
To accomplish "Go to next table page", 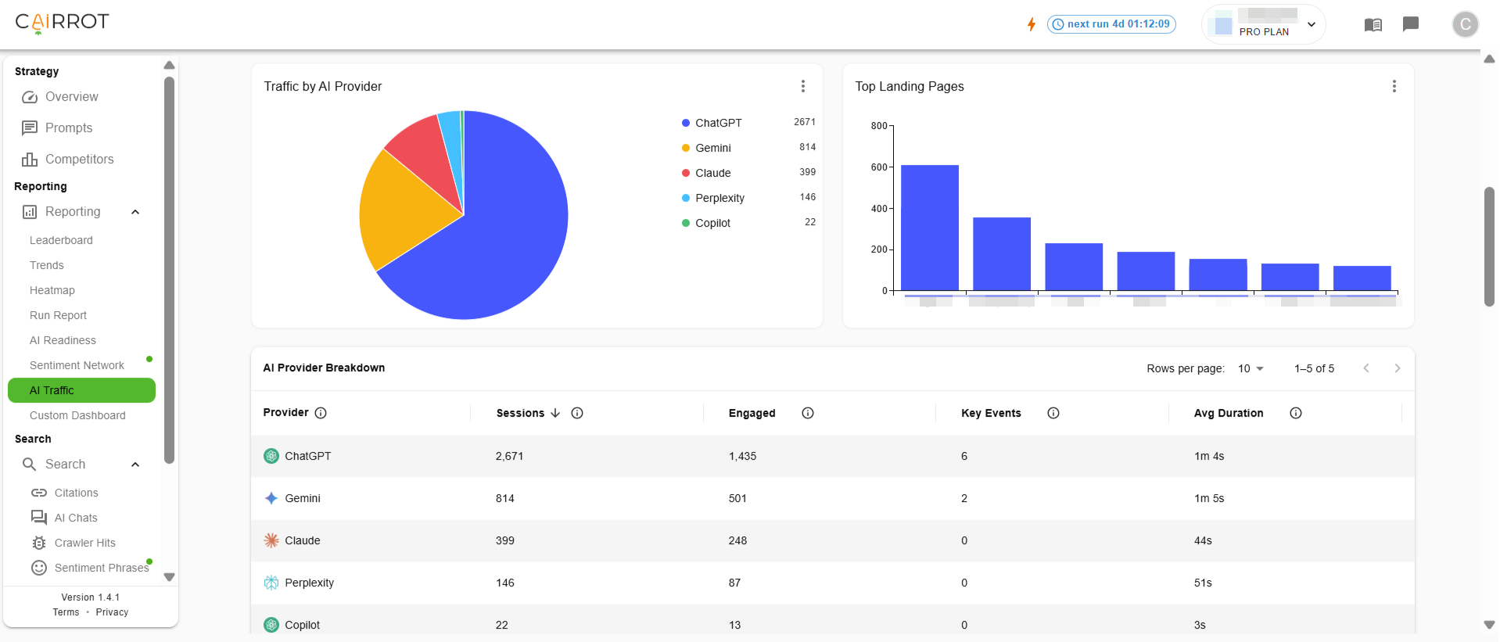I will 1398,368.
